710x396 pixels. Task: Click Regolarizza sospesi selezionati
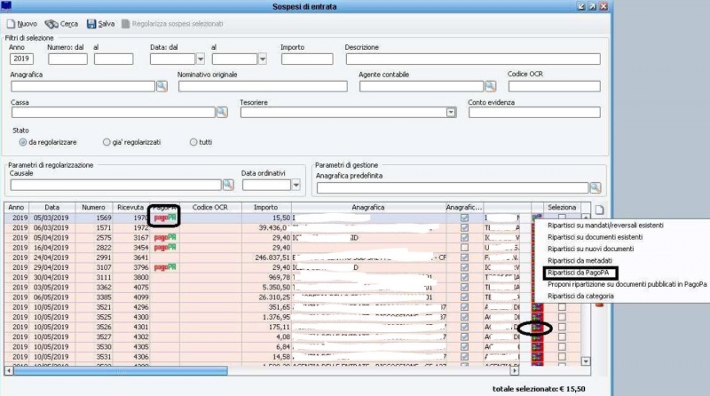(172, 24)
